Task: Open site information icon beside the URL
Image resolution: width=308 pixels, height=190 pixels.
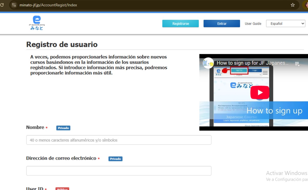Action: click(14, 5)
